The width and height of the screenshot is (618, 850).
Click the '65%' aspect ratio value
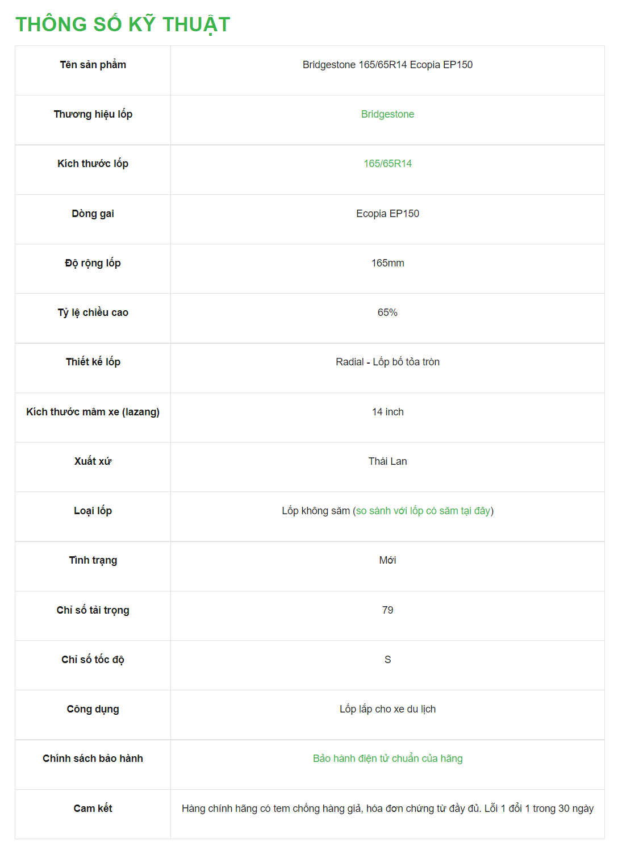point(387,312)
